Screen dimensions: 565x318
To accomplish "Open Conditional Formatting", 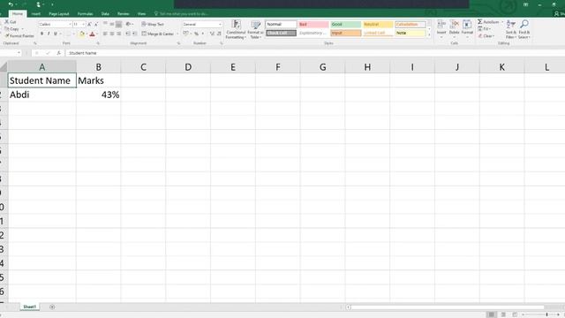I will [236, 29].
